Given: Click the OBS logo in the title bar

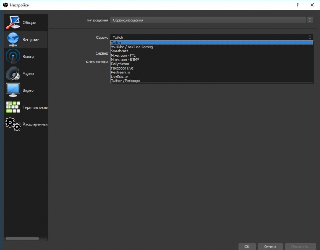Looking at the screenshot, I should [5, 5].
